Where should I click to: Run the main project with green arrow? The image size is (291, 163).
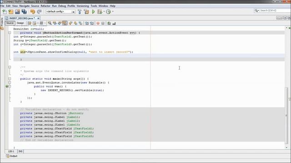click(93, 12)
